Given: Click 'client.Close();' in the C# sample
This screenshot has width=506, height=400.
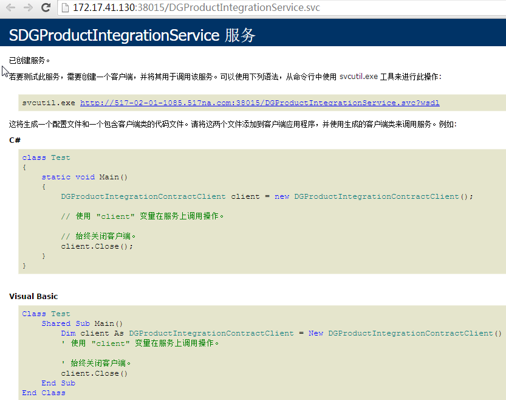Looking at the screenshot, I should click(x=97, y=246).
